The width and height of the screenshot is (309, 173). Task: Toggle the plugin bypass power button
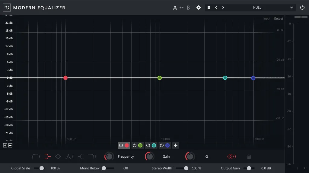[x=302, y=8]
